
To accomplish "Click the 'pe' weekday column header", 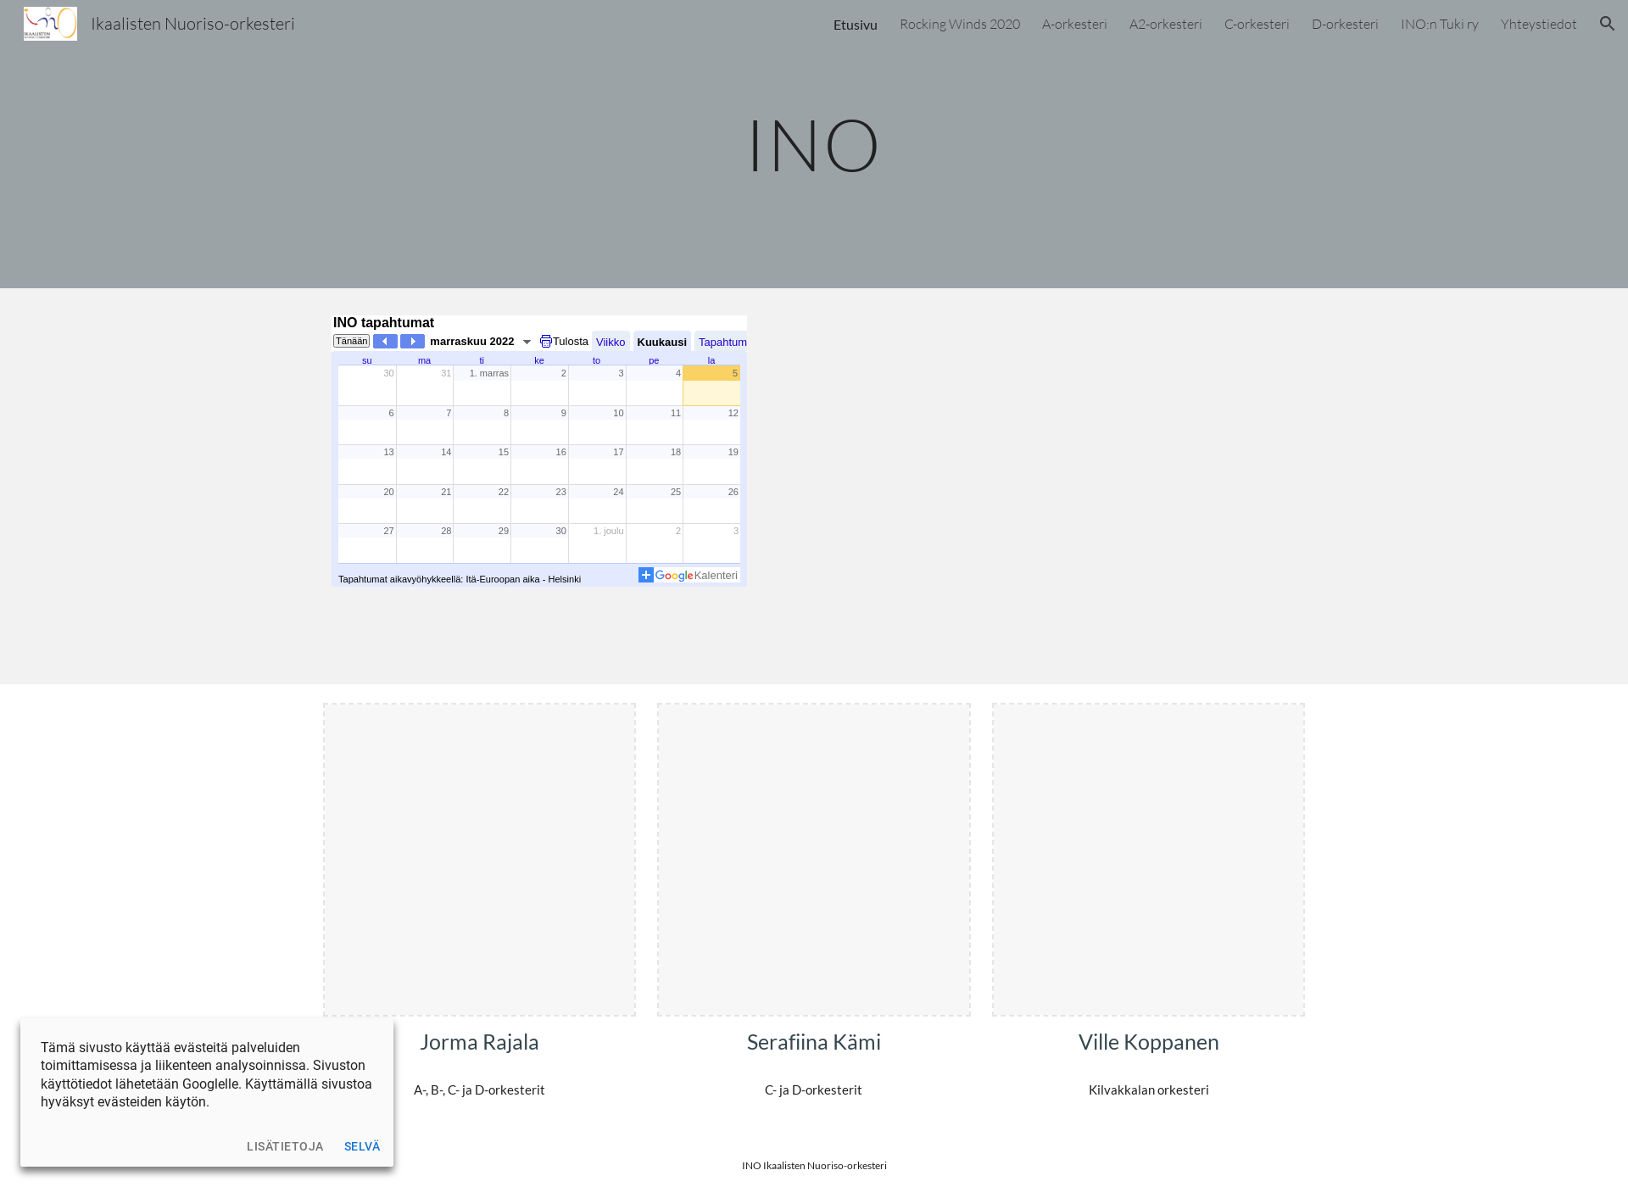I will 654,360.
